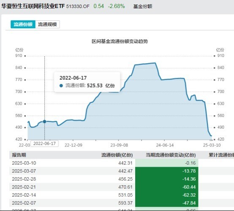Click the 累计流通份额 column header
Screen dimensions: 234x211
(221, 155)
